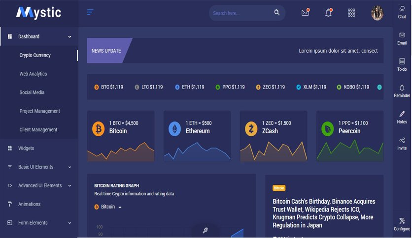Click the BITCOIN RATING GRAPH heading

117,185
